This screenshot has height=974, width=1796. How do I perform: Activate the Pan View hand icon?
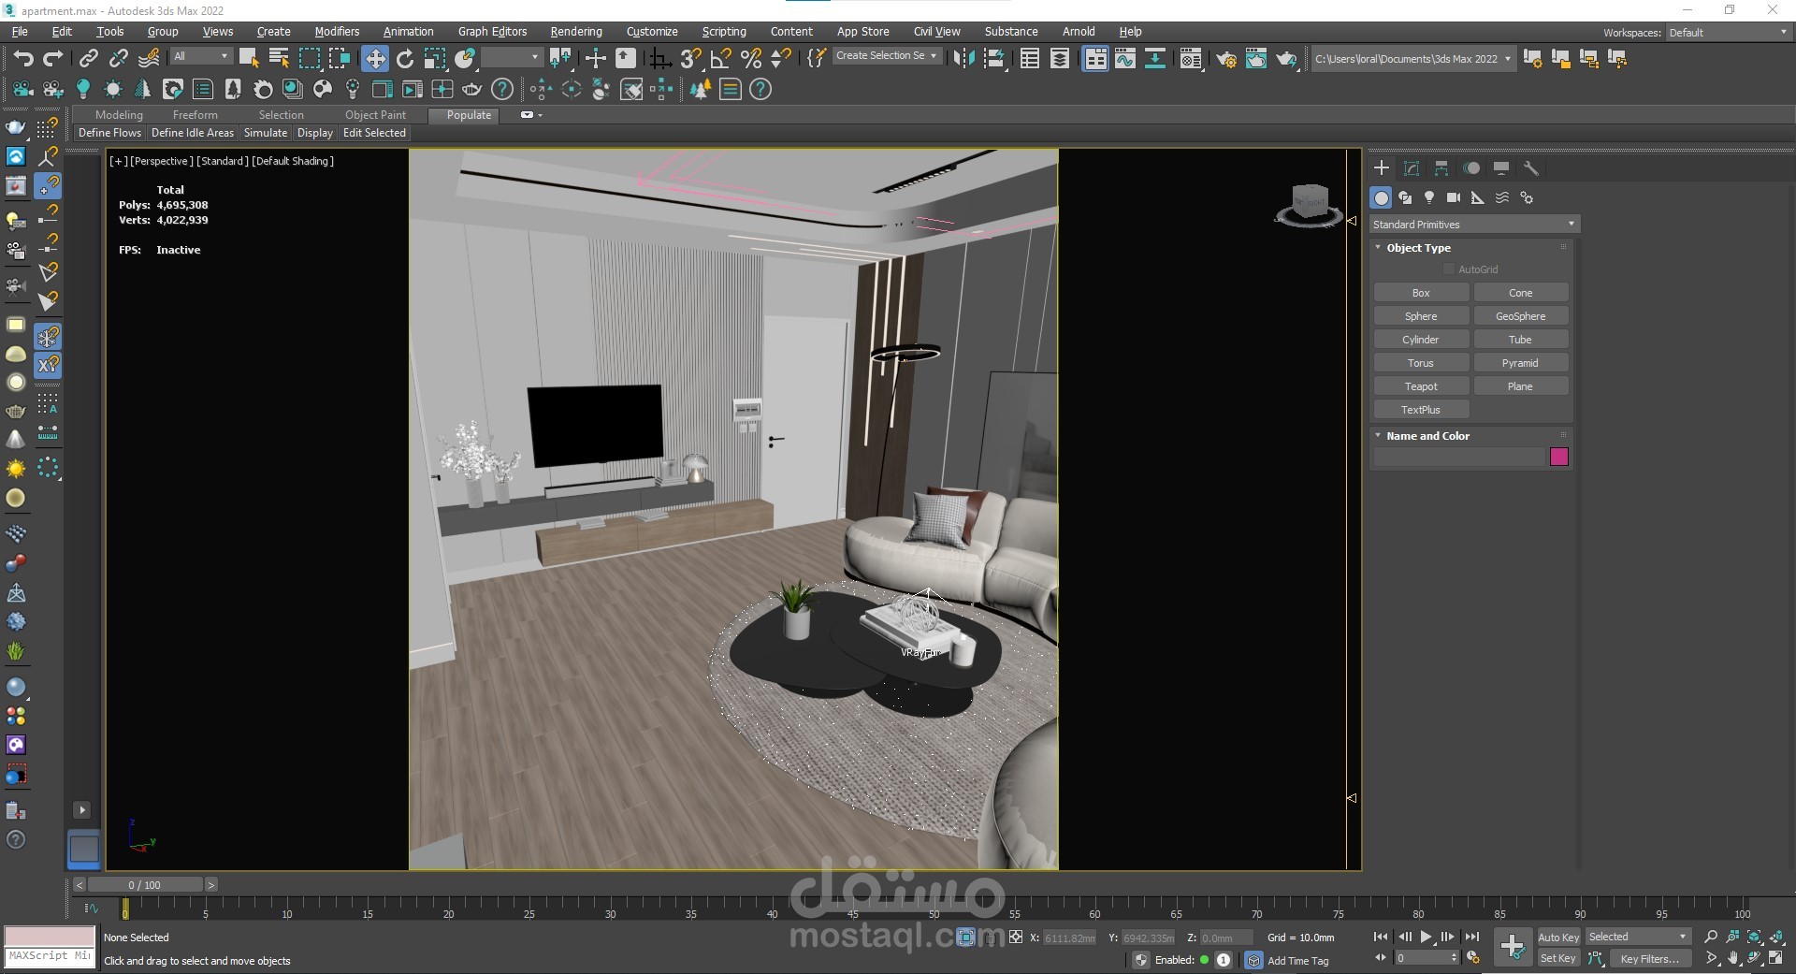(x=1732, y=958)
